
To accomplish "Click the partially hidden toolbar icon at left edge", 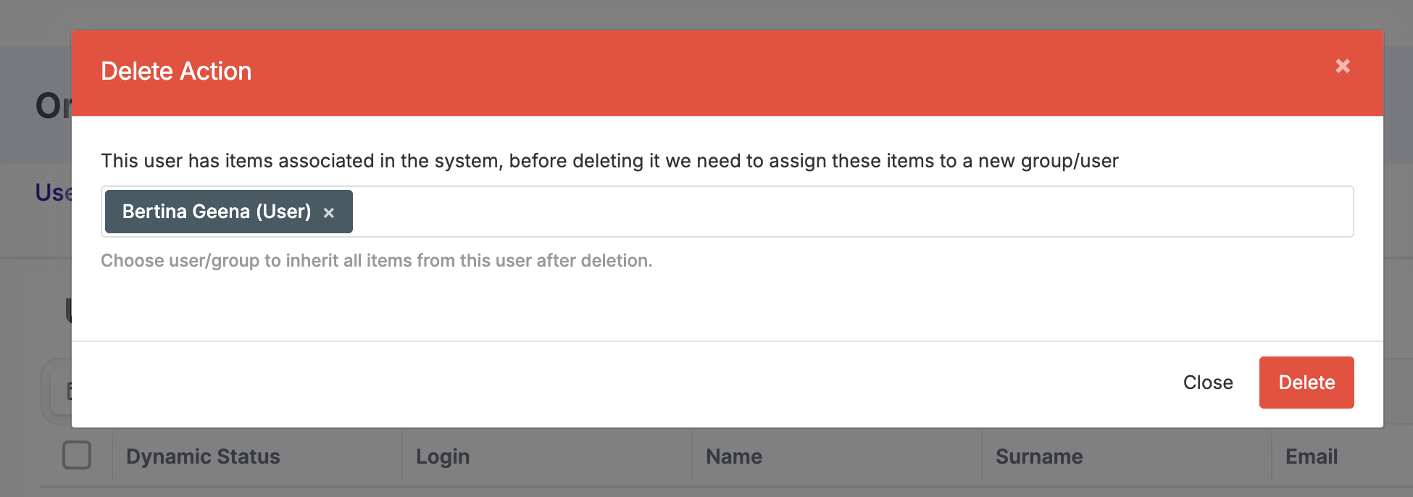I will pyautogui.click(x=67, y=391).
